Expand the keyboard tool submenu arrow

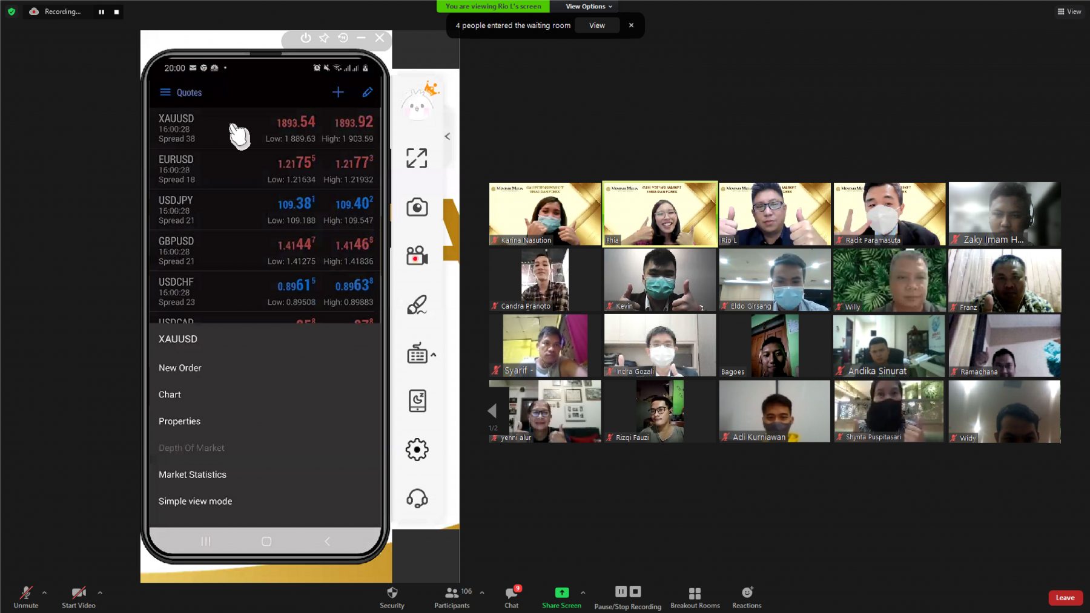coord(434,355)
